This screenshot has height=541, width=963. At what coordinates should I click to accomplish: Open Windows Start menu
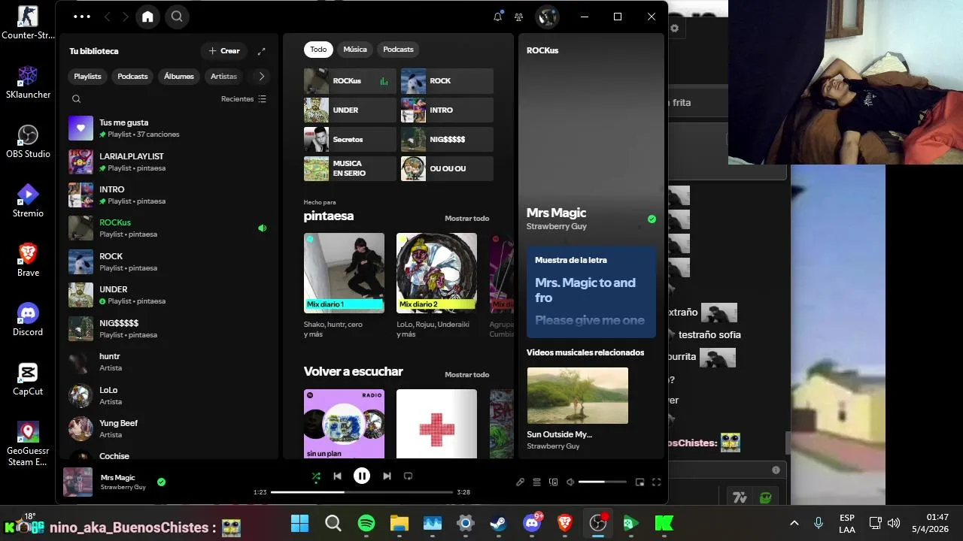click(299, 523)
